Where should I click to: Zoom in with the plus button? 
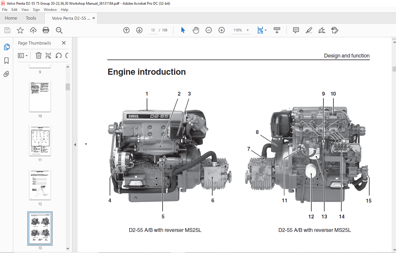222,30
